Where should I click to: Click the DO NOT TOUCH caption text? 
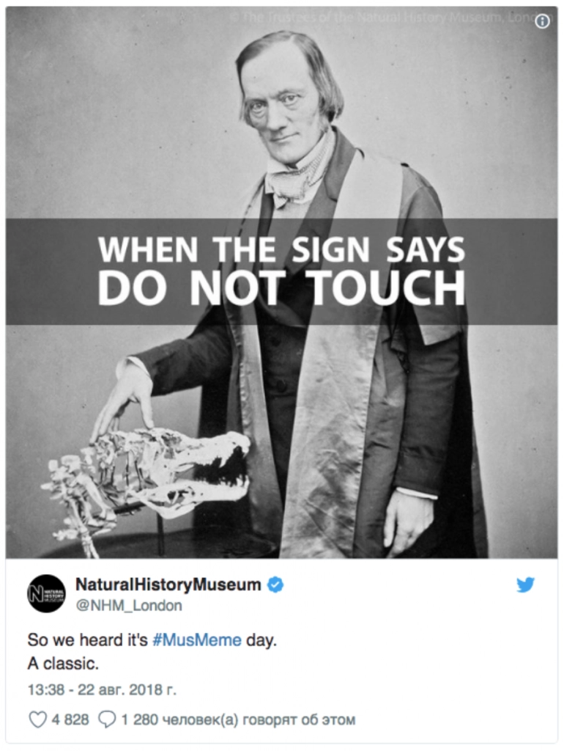[281, 289]
